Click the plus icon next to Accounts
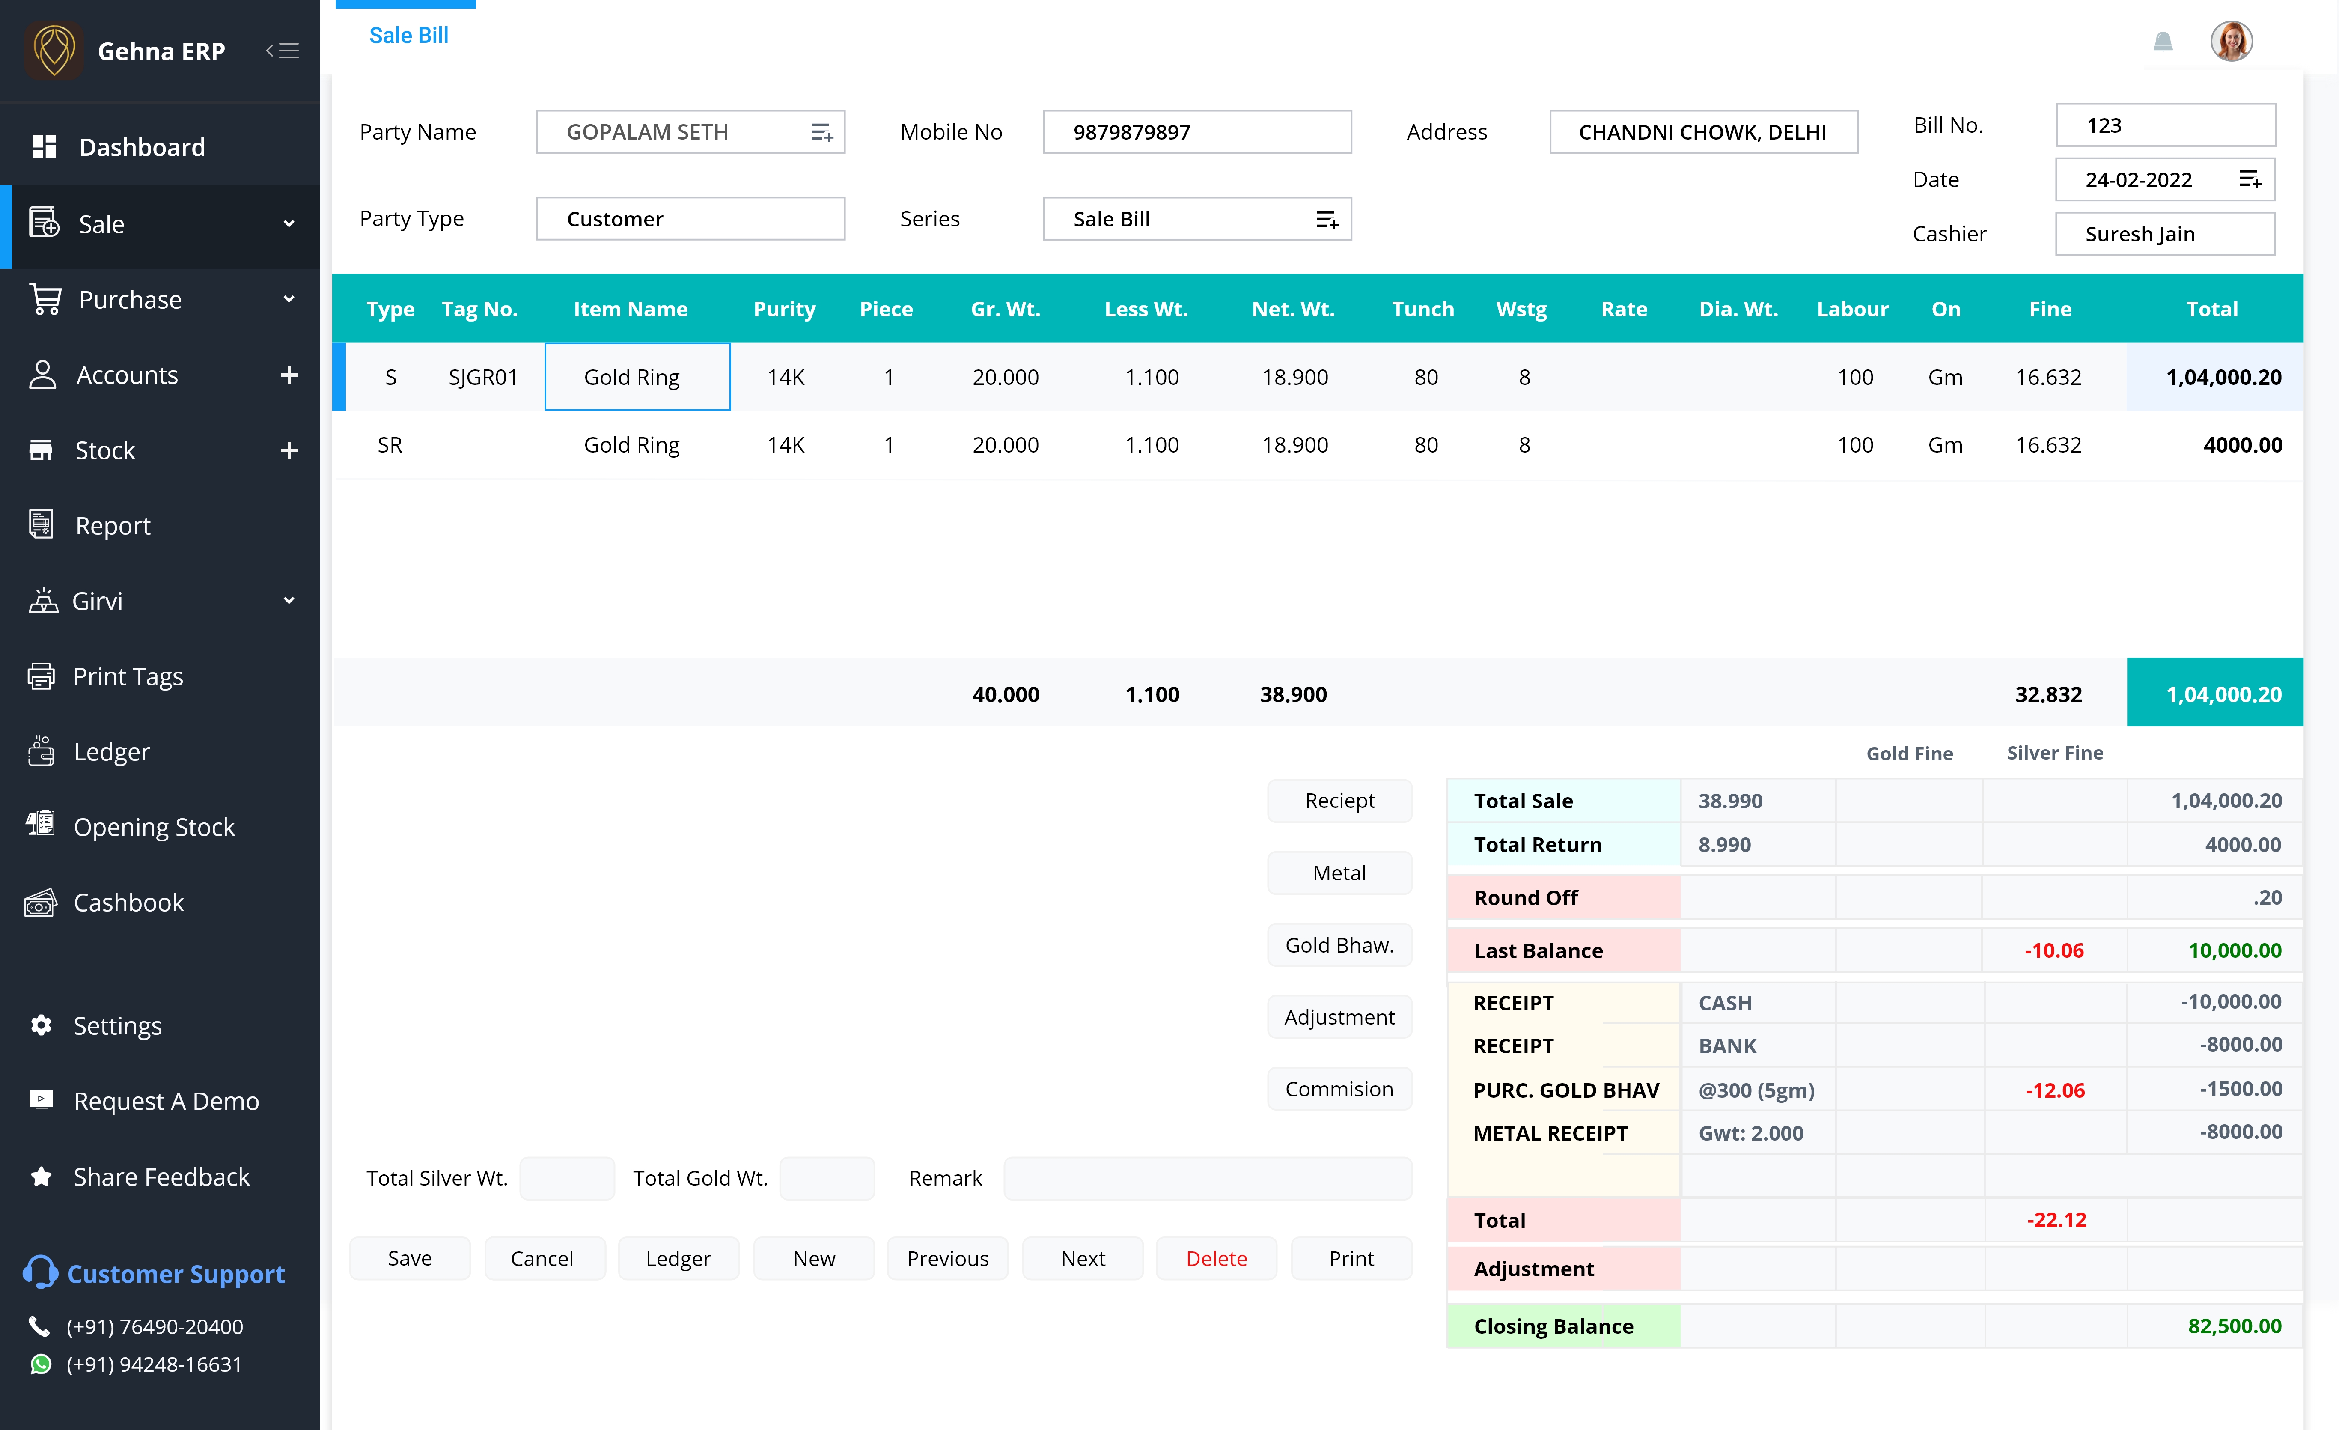 (x=289, y=374)
